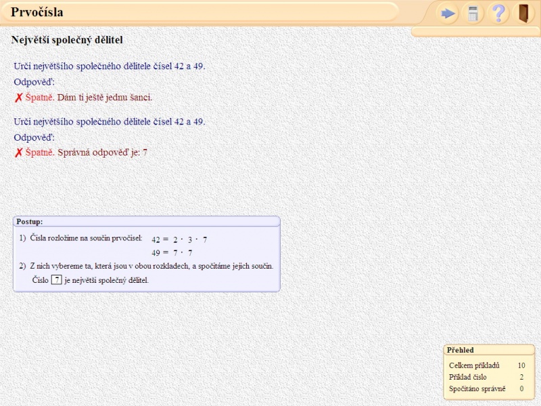Open help with the question mark icon
This screenshot has height=406, width=541.
(x=498, y=14)
